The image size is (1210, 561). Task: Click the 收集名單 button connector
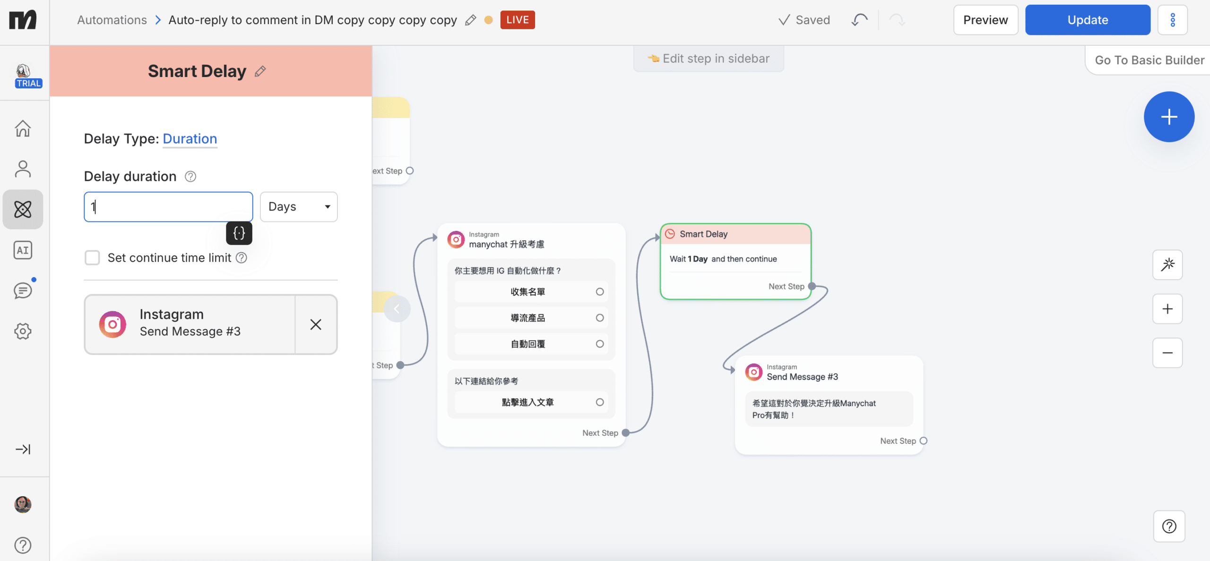coord(600,292)
